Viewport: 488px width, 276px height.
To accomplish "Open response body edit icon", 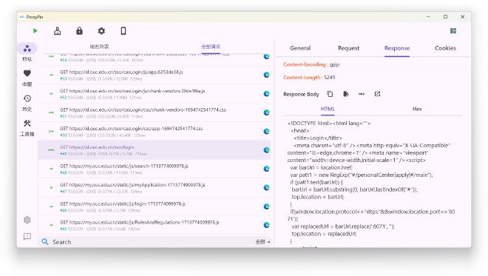I will pyautogui.click(x=346, y=94).
